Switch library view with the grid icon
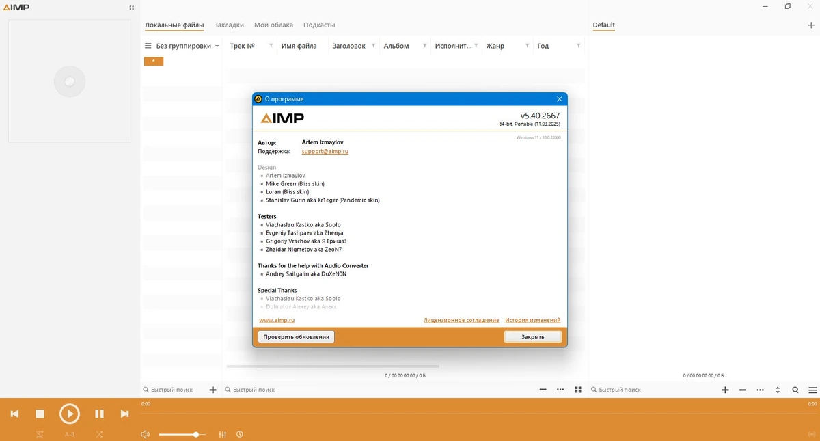Screen dimensions: 820x441 point(578,390)
